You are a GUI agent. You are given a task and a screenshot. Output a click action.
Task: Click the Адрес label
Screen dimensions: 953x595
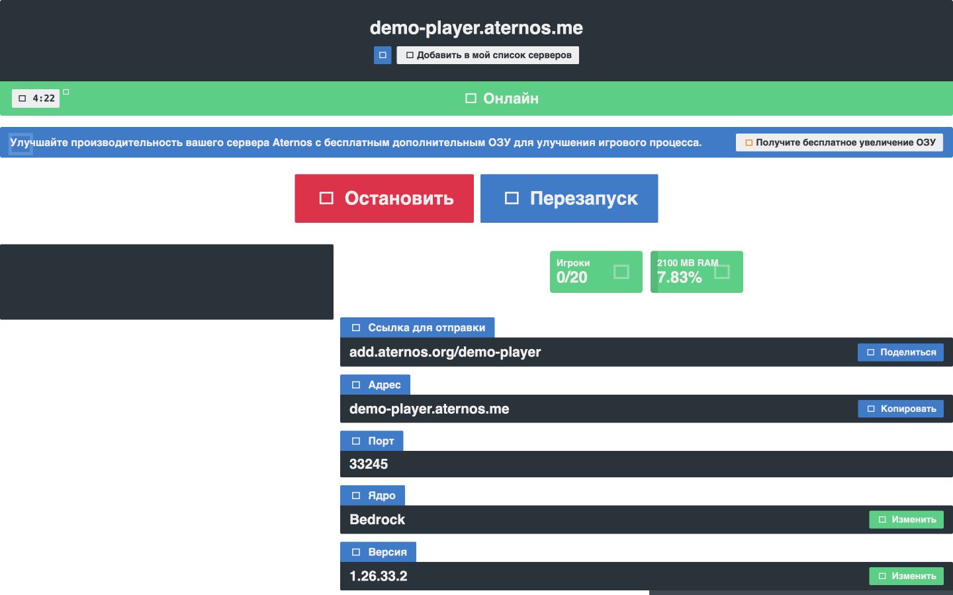click(375, 385)
